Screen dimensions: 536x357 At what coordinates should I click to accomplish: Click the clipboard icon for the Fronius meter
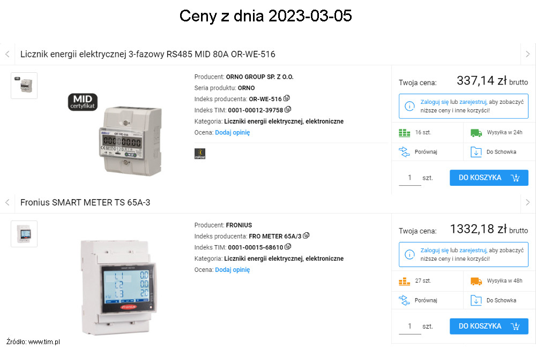tap(476, 300)
